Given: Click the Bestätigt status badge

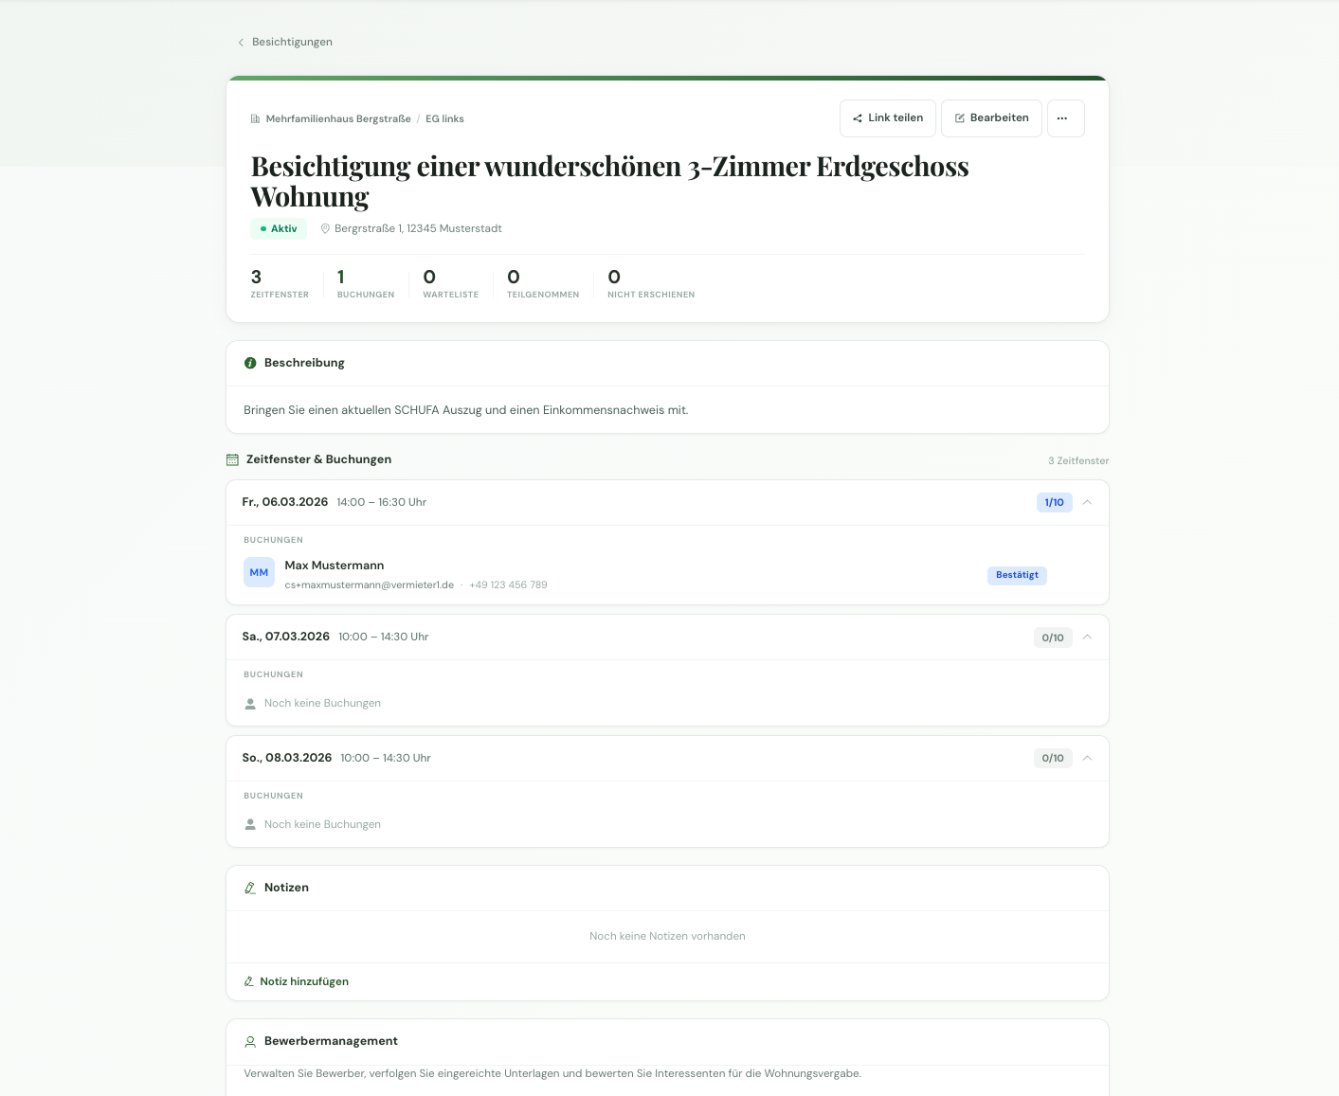Looking at the screenshot, I should point(1016,575).
